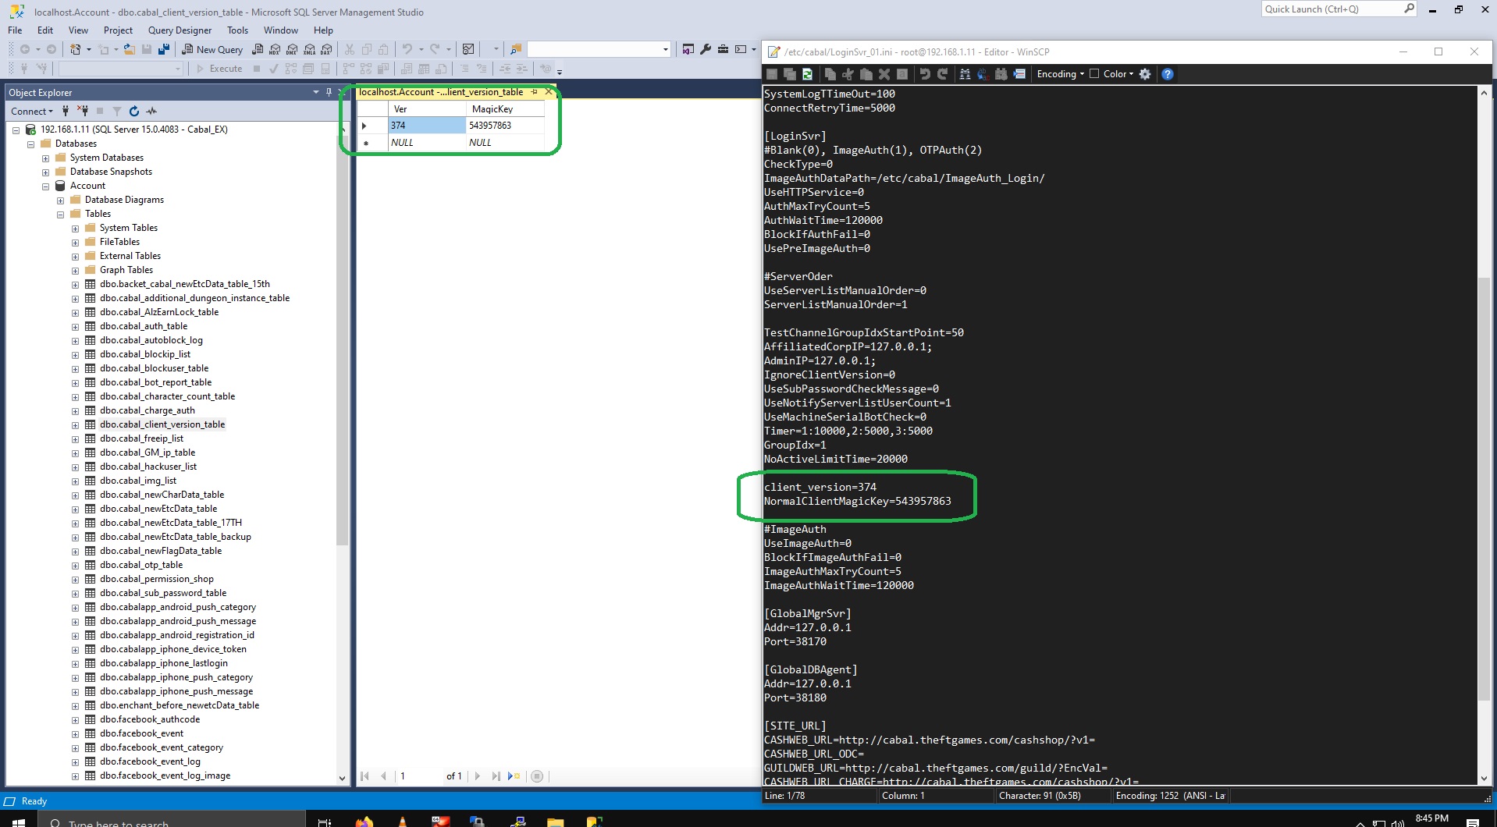Click move to new row icon in grid navigator
This screenshot has width=1497, height=827.
click(x=514, y=776)
